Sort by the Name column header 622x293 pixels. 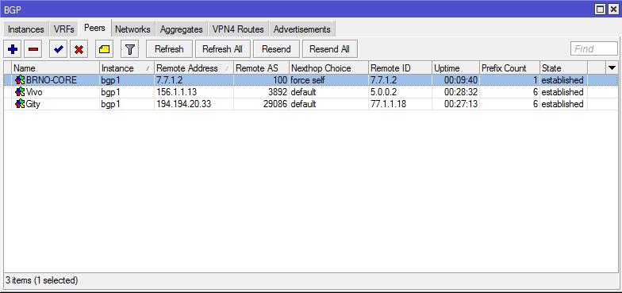(x=56, y=68)
